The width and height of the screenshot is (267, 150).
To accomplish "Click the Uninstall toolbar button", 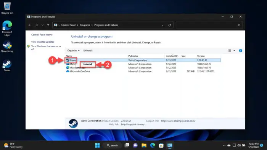I will click(x=88, y=51).
